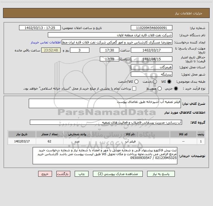Viewport: 213px width, 206px height.
Task: Click the delivery province field هرمزگان
Action: tap(152, 67)
